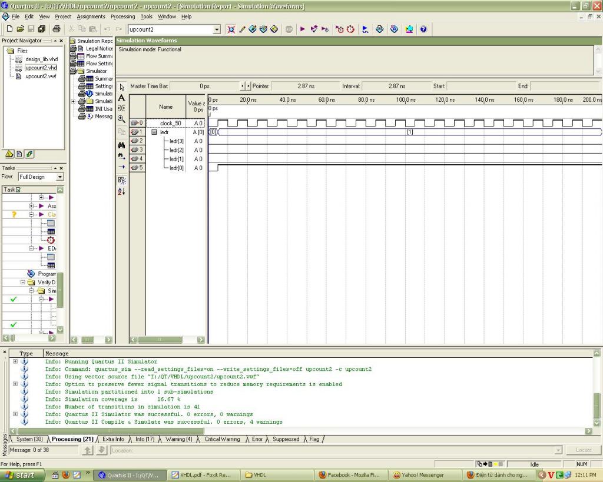Click the Sort waveform signals icon
The height and width of the screenshot is (482, 603).
pyautogui.click(x=121, y=191)
